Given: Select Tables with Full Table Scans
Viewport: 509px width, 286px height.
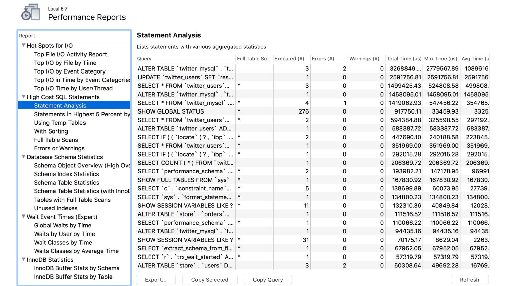Looking at the screenshot, I should click(x=72, y=200).
